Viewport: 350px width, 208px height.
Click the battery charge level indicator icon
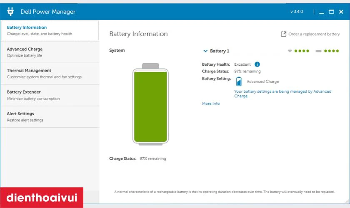pos(318,51)
